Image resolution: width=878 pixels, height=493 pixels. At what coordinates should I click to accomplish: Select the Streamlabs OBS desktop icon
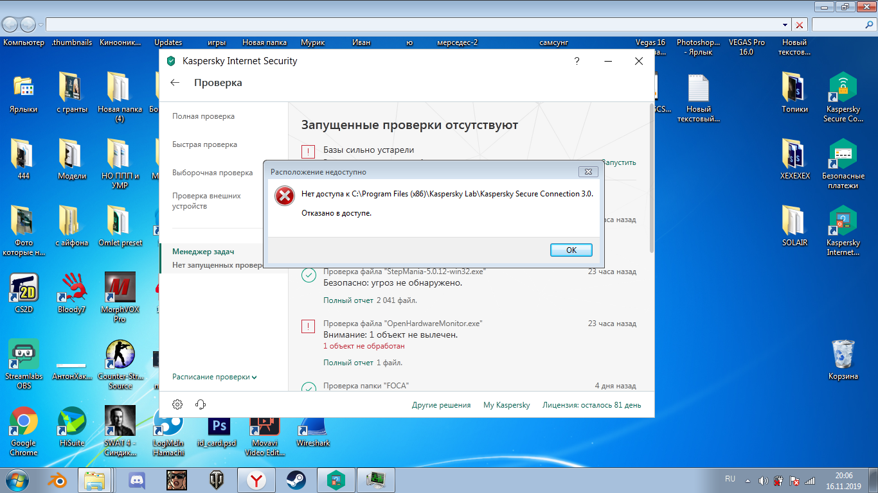[x=24, y=365]
